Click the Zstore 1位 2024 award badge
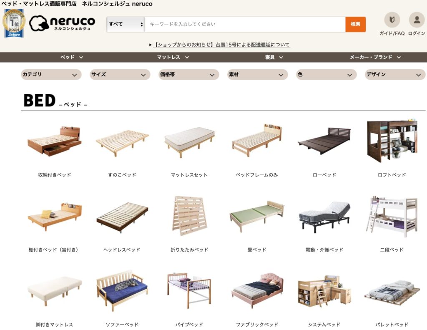This screenshot has width=427, height=330. point(14,23)
